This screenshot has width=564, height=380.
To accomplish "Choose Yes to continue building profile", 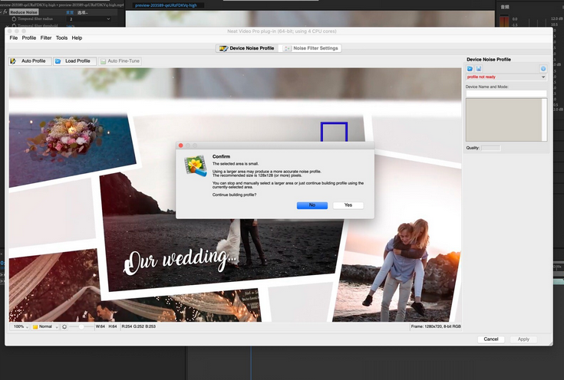I will point(348,205).
